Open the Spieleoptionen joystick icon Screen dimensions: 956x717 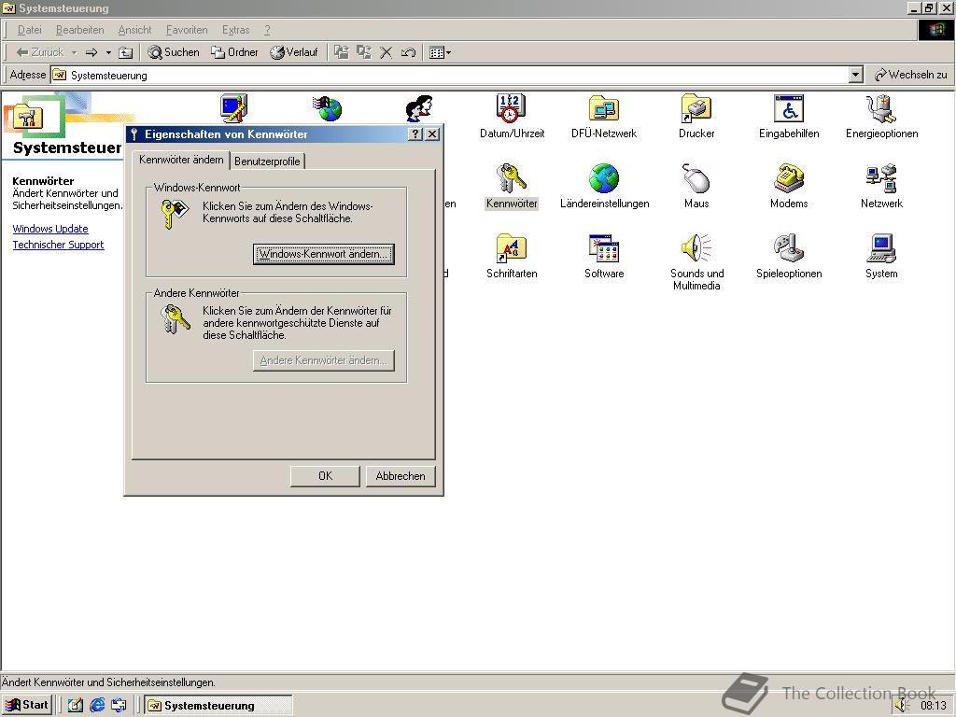[789, 248]
